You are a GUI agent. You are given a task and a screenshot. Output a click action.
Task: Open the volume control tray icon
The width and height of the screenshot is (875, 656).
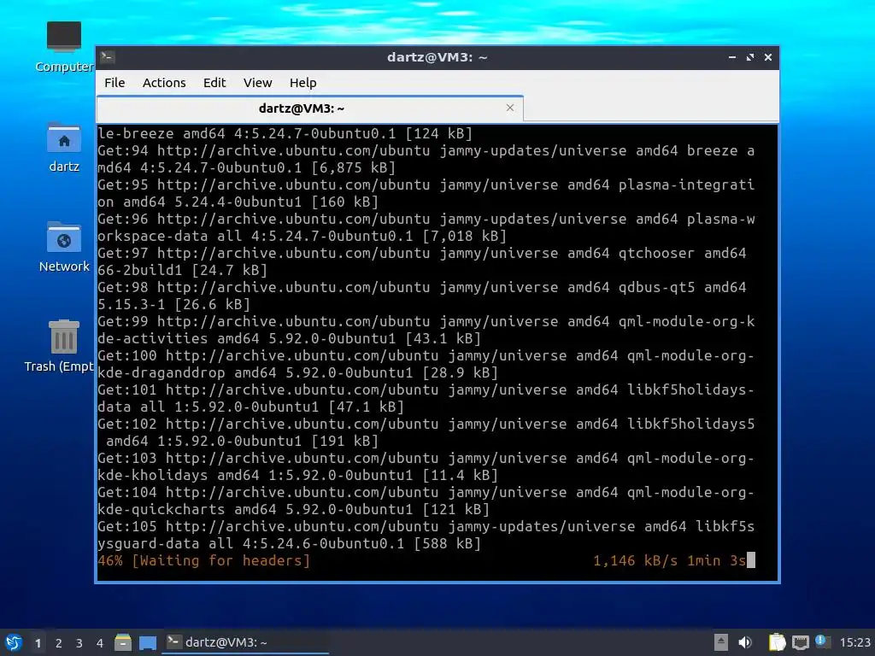pyautogui.click(x=745, y=642)
